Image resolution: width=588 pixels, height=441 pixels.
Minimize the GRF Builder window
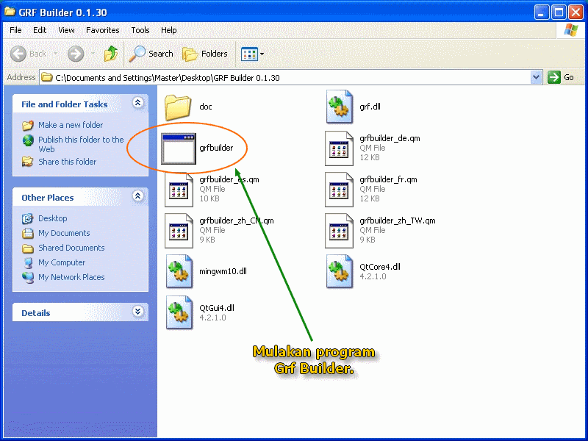541,12
